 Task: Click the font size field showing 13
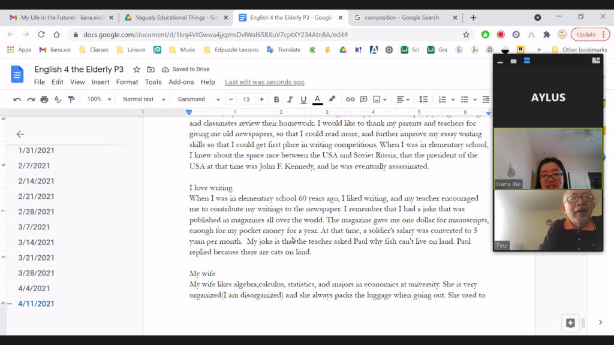pyautogui.click(x=246, y=99)
